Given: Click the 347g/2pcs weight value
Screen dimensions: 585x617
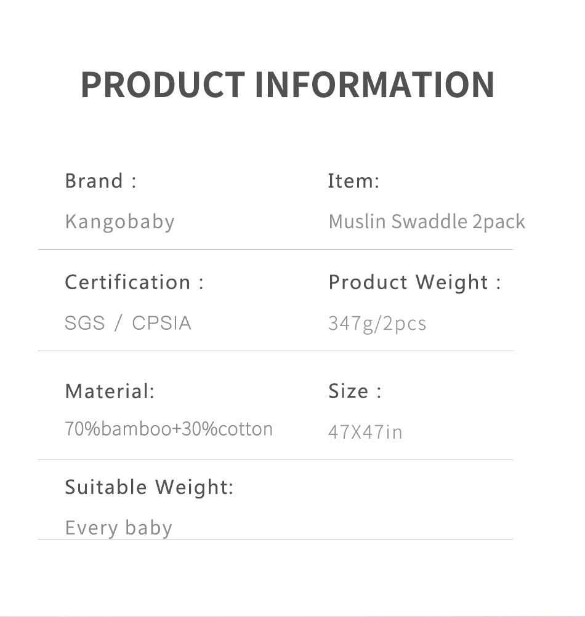Looking at the screenshot, I should click(377, 324).
